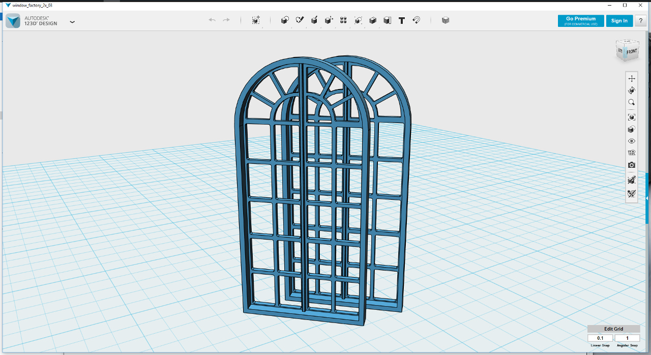Viewport: 651px width, 355px height.
Task: Open the Primitives tool menu
Action: pyautogui.click(x=285, y=20)
